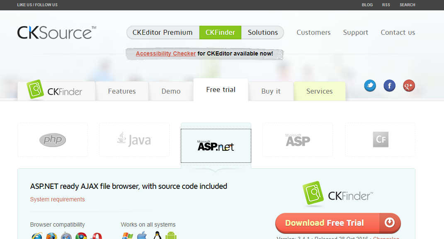
Task: Open the RSS link in top bar
Action: pyautogui.click(x=386, y=5)
